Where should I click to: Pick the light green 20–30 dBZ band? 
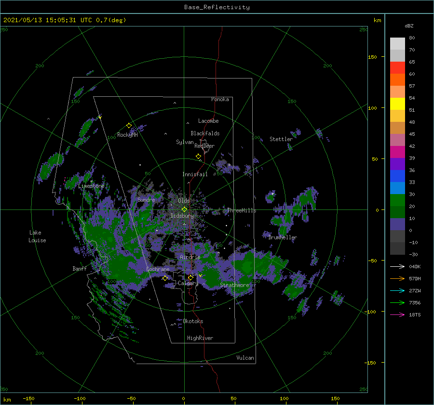pos(397,200)
